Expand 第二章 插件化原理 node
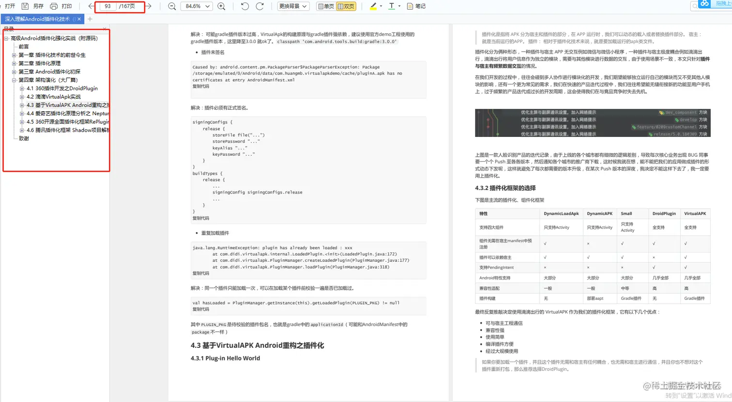 [x=14, y=63]
